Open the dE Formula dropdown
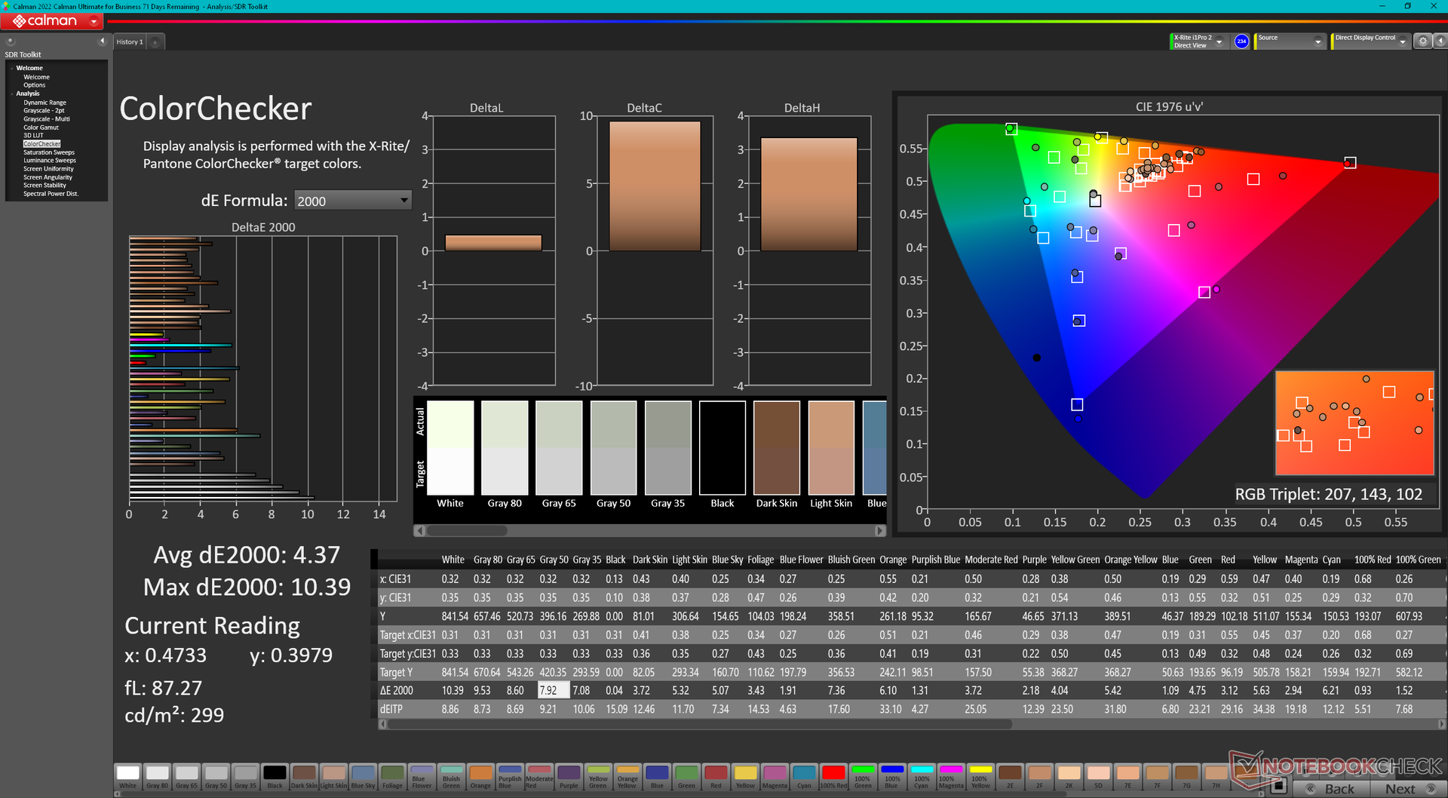This screenshot has width=1448, height=798. point(352,201)
